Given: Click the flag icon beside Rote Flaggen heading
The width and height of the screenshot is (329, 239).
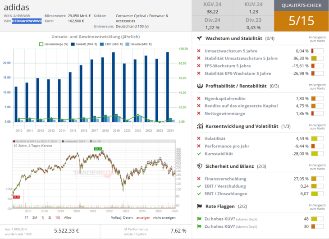Looking at the screenshot, I should 199,206.
